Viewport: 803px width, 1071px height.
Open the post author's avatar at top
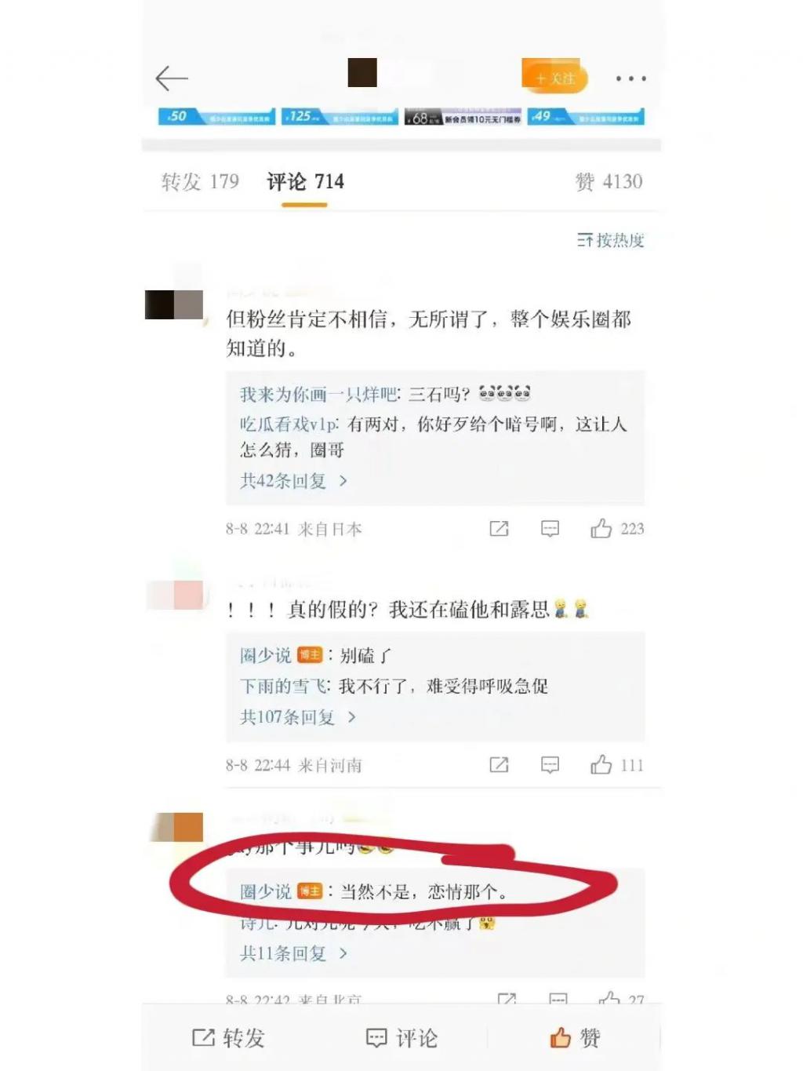tap(362, 72)
